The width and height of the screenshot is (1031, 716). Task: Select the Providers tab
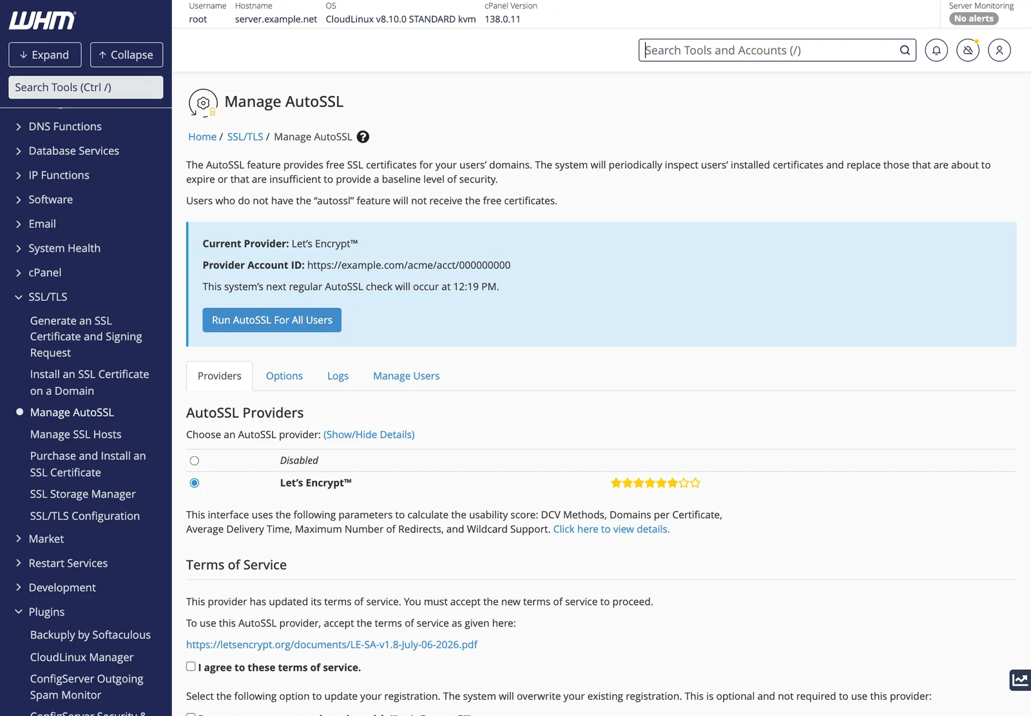click(x=220, y=376)
